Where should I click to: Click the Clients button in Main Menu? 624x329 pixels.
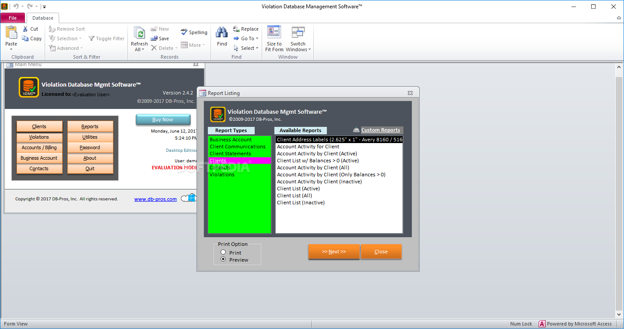[39, 126]
